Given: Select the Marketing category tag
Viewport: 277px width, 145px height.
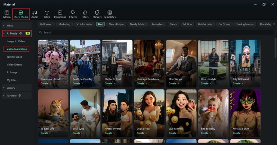Looking at the screenshot, I should [64, 24].
